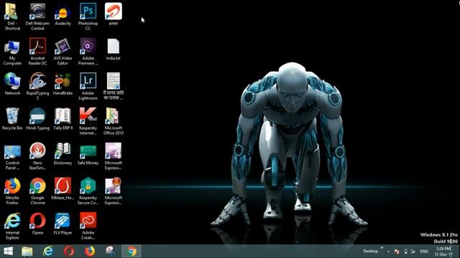460x258 pixels.
Task: Select the Hindi Typing icon
Action: (37, 116)
